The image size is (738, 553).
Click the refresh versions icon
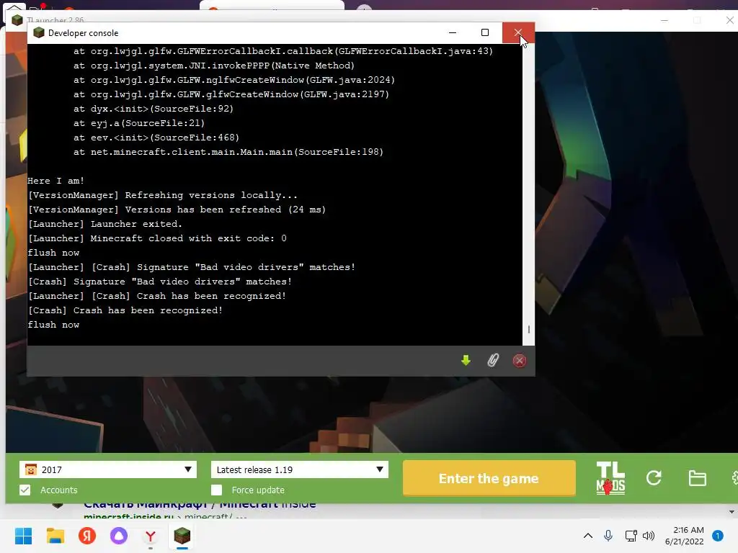654,478
